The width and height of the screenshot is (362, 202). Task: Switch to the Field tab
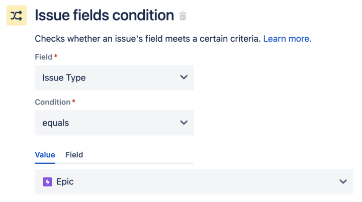(x=74, y=155)
